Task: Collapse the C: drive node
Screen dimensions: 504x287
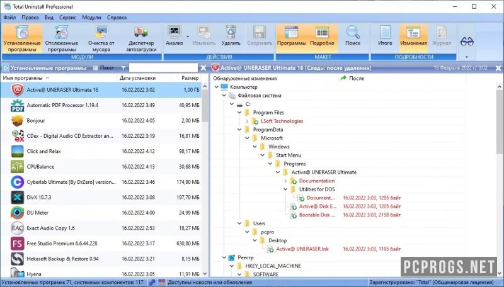Action: click(232, 104)
